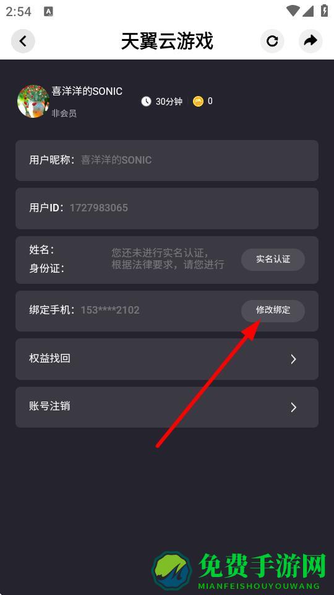The width and height of the screenshot is (334, 595).
Task: Open the 权益找回 menu row
Action: [167, 359]
